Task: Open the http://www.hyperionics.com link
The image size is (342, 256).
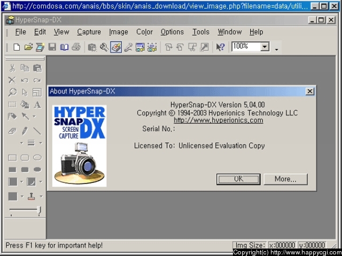Action: (x=219, y=121)
